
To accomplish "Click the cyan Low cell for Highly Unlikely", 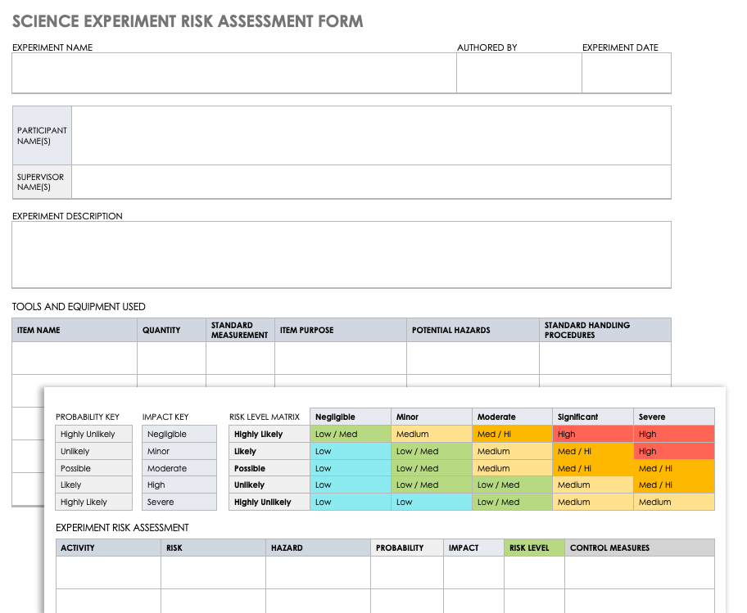I will 351,502.
